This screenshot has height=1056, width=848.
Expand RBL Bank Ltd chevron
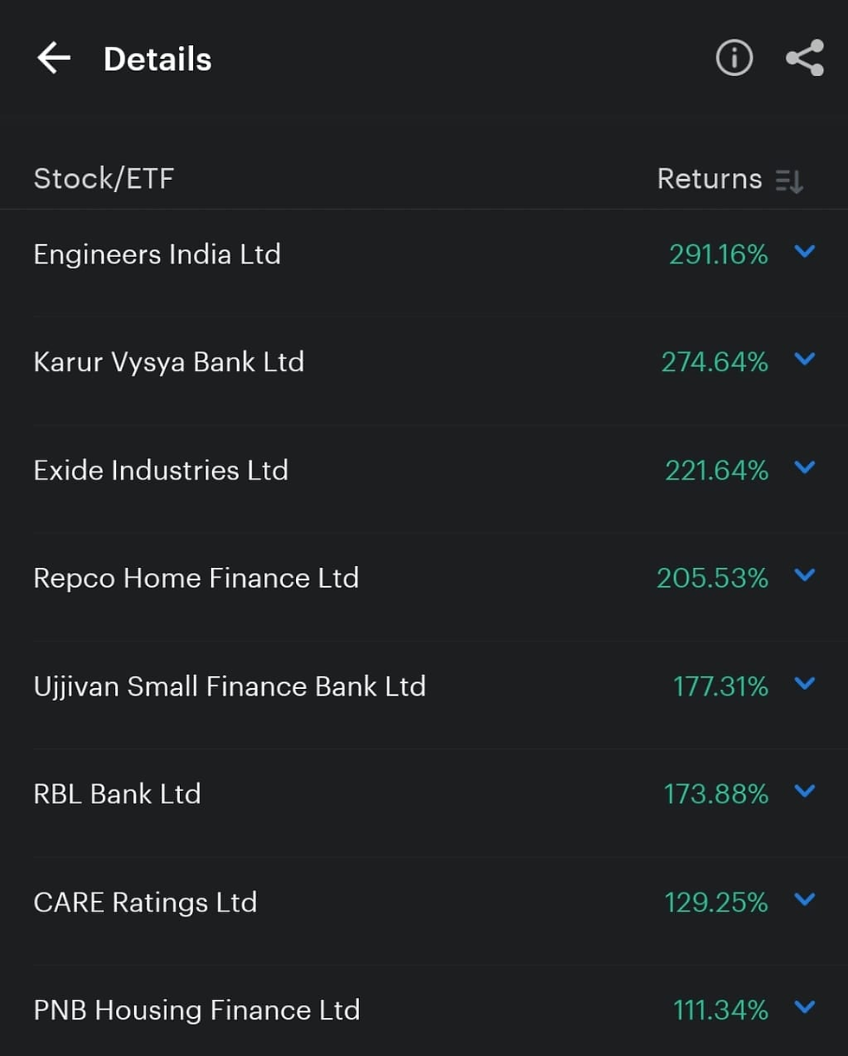[805, 791]
